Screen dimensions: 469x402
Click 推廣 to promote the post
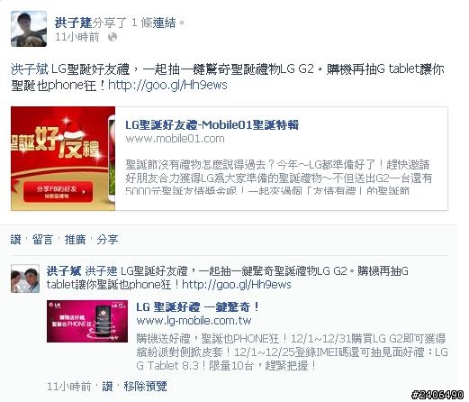[76, 240]
